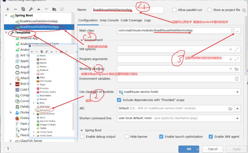Click the OK button
The width and height of the screenshot is (248, 153).
pos(189,149)
